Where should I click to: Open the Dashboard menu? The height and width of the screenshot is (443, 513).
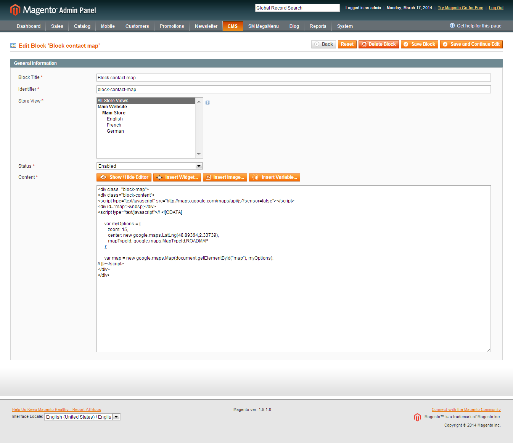(29, 26)
